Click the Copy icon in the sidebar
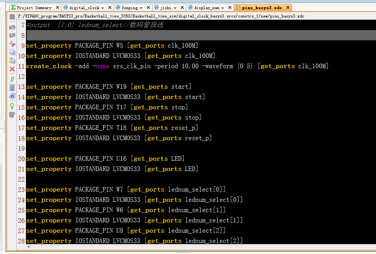Viewport: 376px width, 254px height. 12,52
